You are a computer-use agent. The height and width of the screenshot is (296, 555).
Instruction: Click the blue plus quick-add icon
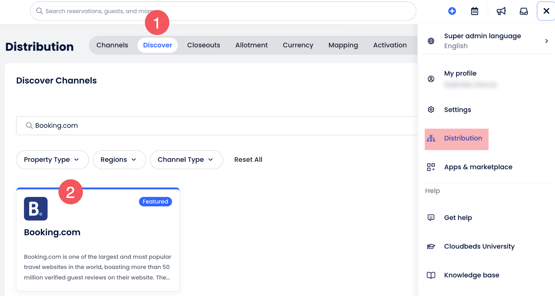pyautogui.click(x=452, y=11)
